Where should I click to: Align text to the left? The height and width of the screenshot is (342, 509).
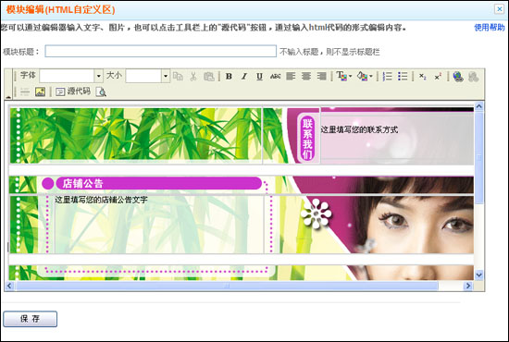(x=291, y=77)
